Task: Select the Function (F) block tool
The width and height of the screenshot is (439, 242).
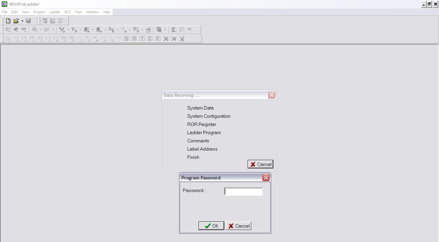Action: 158,39
